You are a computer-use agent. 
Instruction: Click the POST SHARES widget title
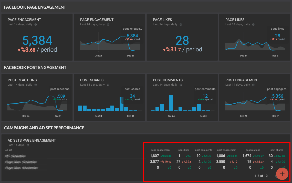92,80
